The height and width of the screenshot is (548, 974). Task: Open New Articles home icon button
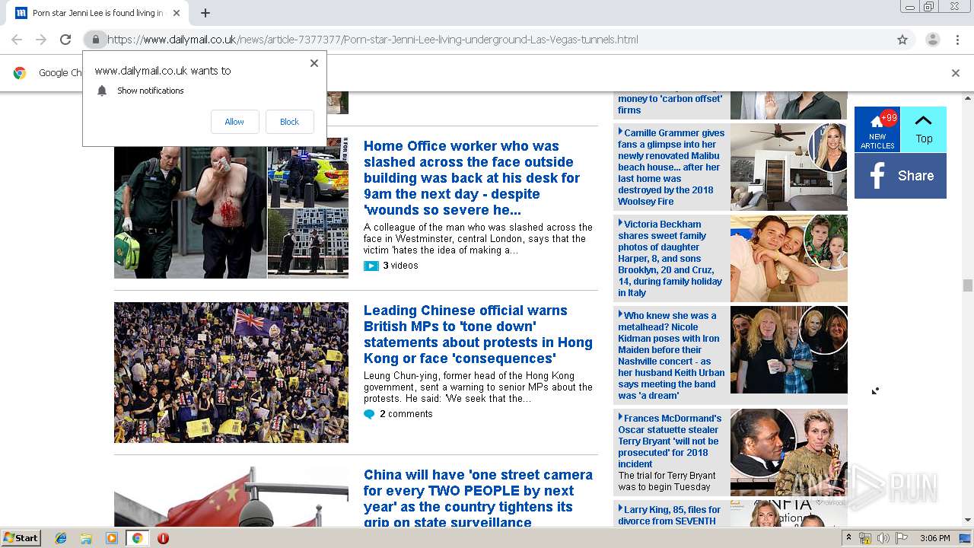877,129
